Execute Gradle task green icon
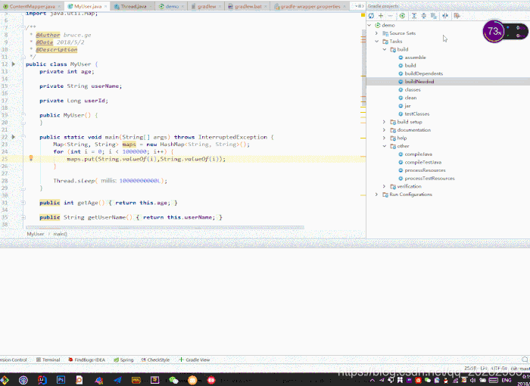The width and height of the screenshot is (530, 386). pyautogui.click(x=402, y=16)
